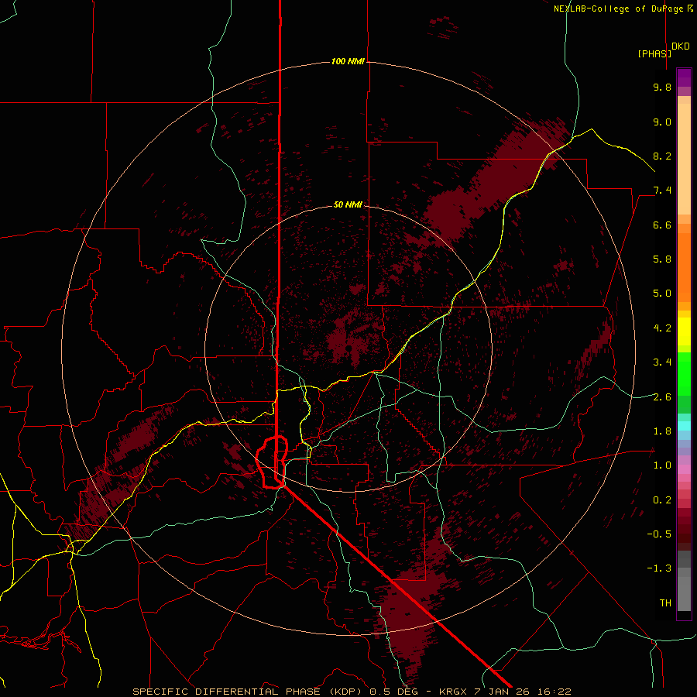Click the 3.4 value on color scale
The image size is (697, 697).
click(x=662, y=362)
